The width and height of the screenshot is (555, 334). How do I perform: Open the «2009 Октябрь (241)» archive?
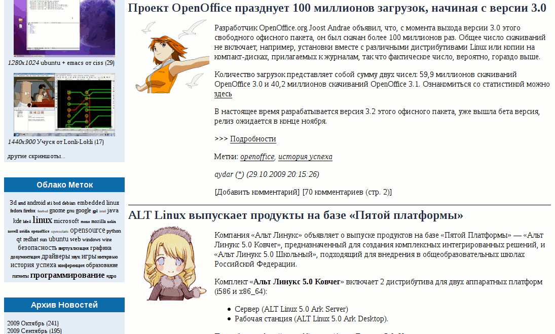click(x=33, y=323)
